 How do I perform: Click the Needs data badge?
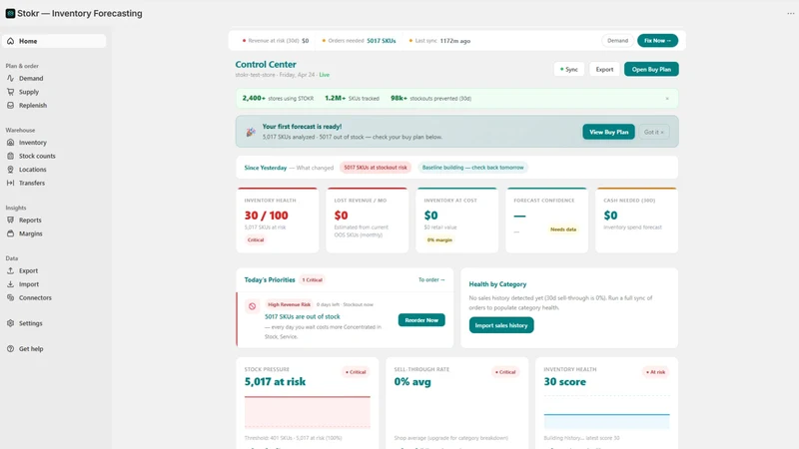(563, 229)
